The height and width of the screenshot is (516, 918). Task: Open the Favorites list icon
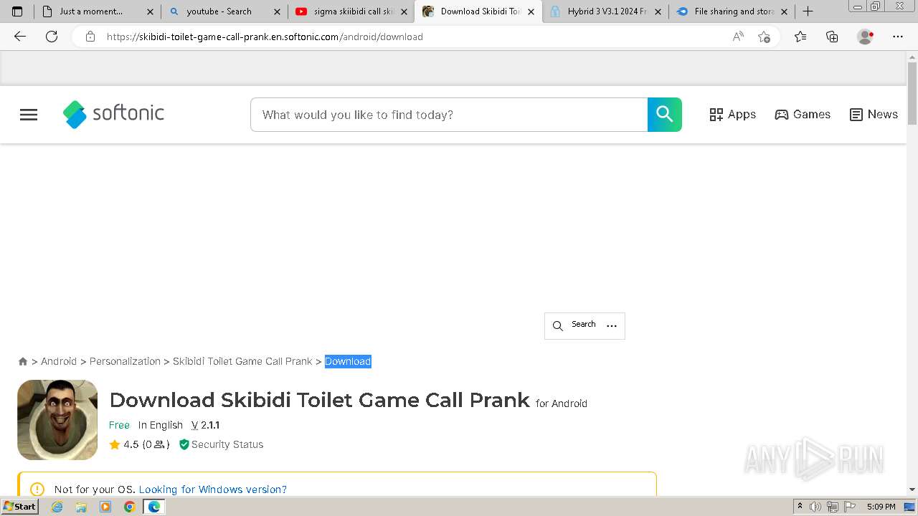click(800, 37)
